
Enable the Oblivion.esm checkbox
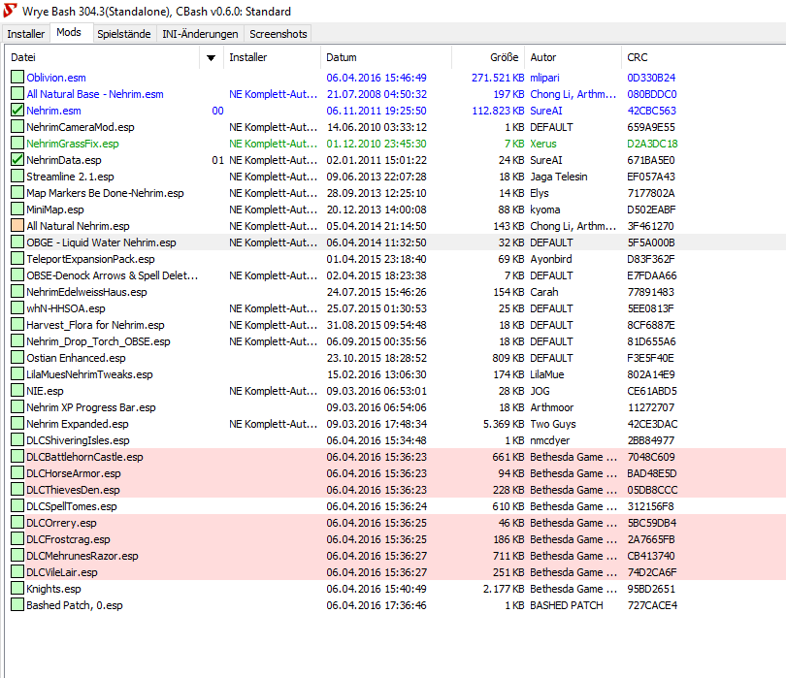(16, 78)
